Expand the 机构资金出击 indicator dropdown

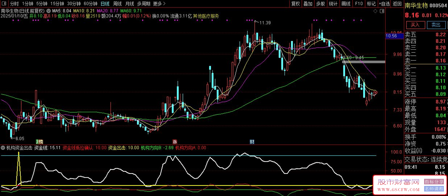[x=3, y=148]
